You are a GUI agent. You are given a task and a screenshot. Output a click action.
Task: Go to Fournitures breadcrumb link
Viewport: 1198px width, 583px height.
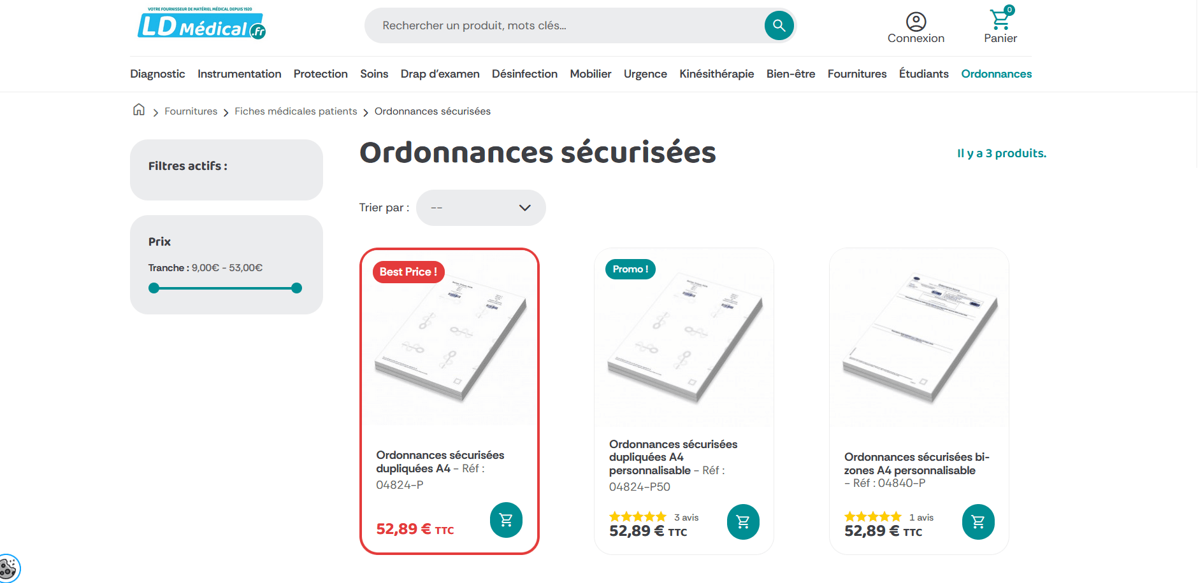[x=191, y=111]
